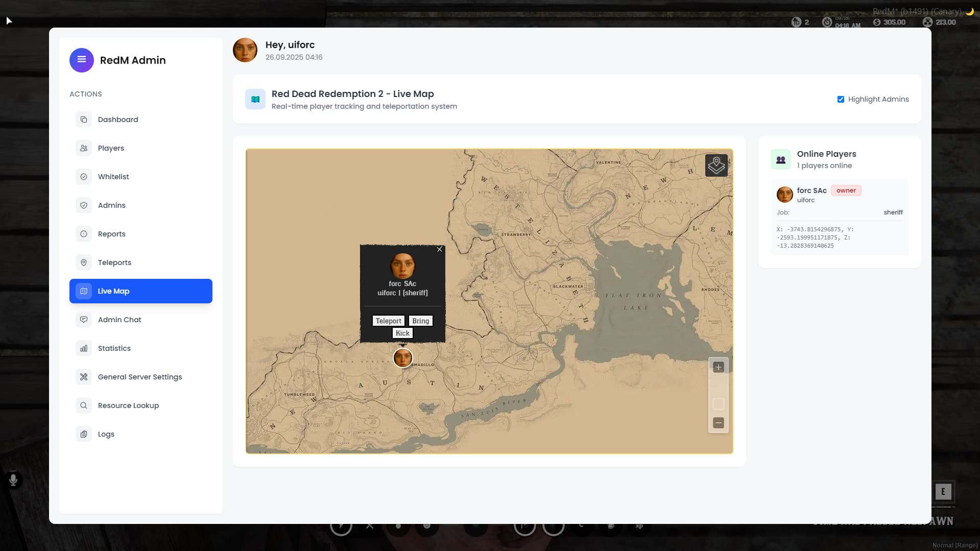This screenshot has height=551, width=980.
Task: Open the Logs page
Action: click(x=141, y=434)
